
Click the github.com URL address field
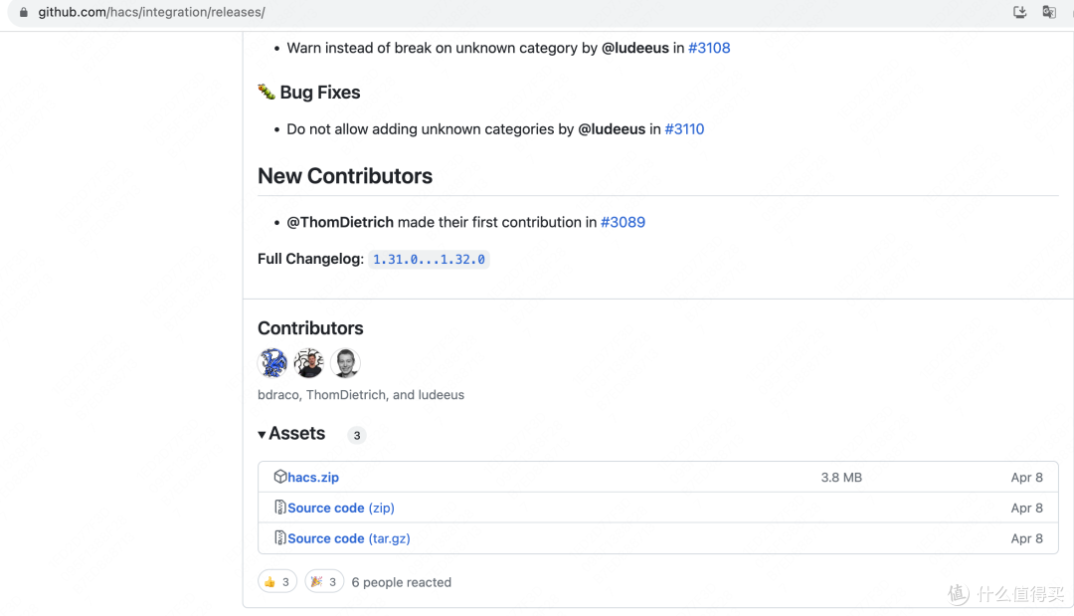pyautogui.click(x=151, y=12)
